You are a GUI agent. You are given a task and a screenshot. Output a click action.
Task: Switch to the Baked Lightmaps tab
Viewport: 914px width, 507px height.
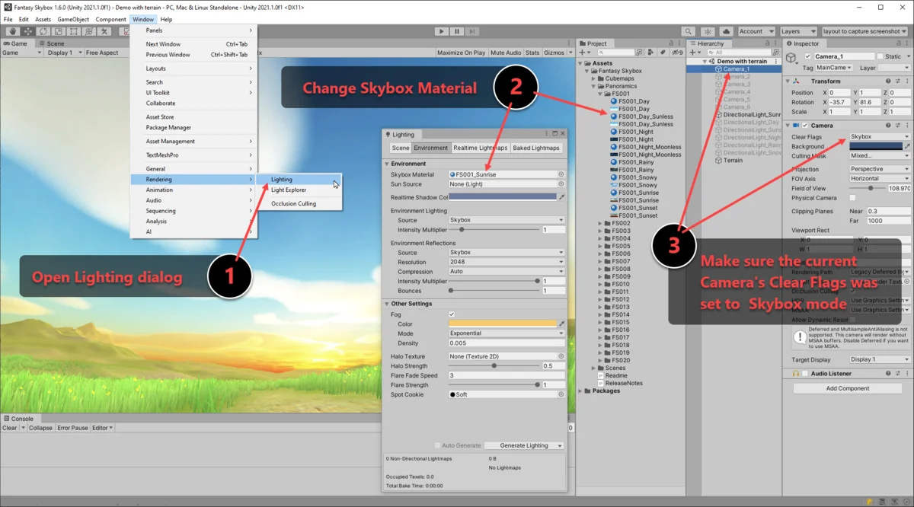[x=536, y=148]
